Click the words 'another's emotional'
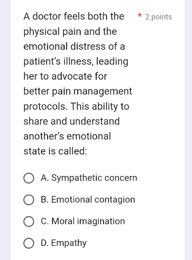 tap(67, 136)
